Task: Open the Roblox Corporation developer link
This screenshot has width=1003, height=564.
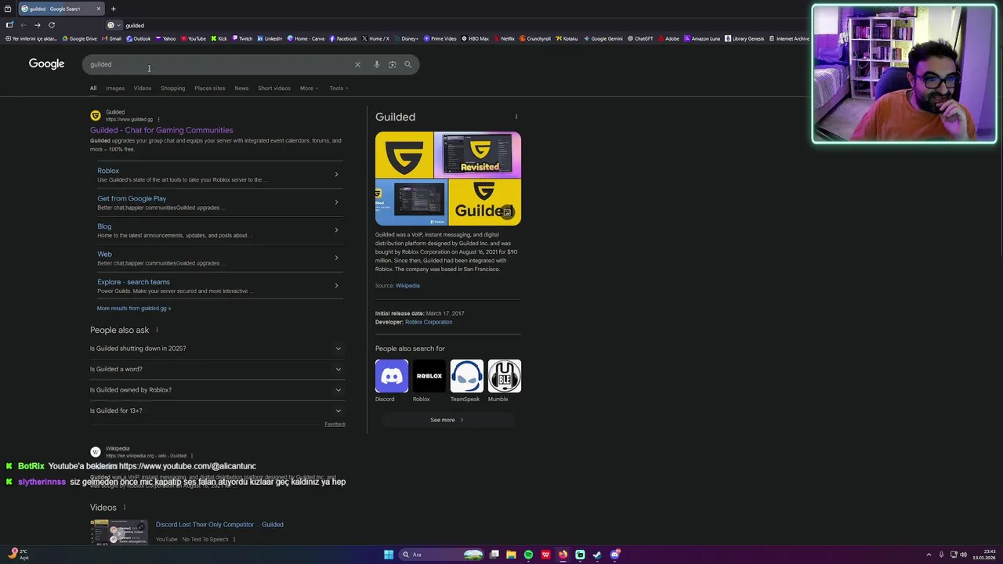Action: pos(429,322)
